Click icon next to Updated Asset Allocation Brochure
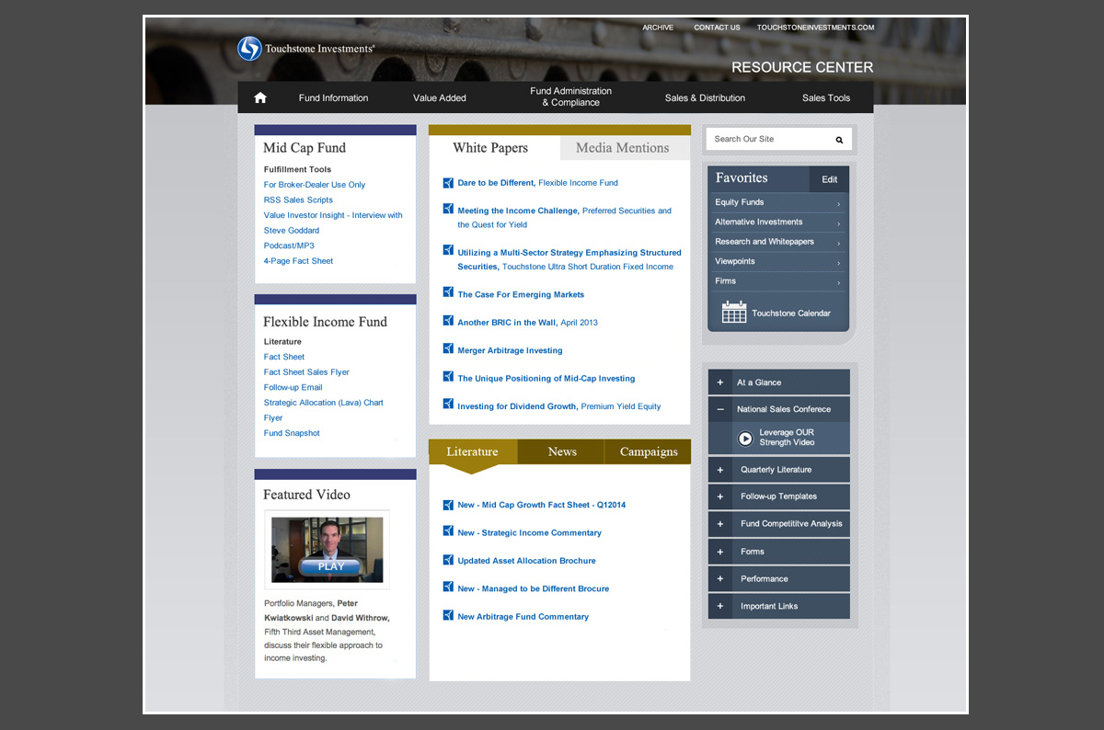Screen dimensions: 1104x730 coord(448,560)
